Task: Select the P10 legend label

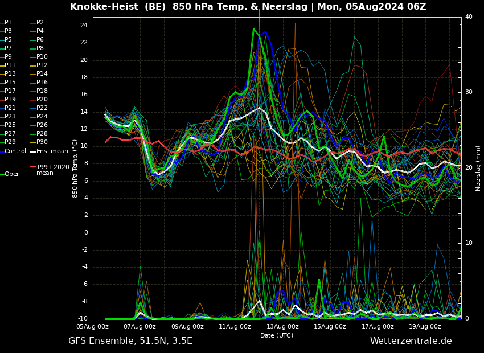Action: (x=42, y=57)
